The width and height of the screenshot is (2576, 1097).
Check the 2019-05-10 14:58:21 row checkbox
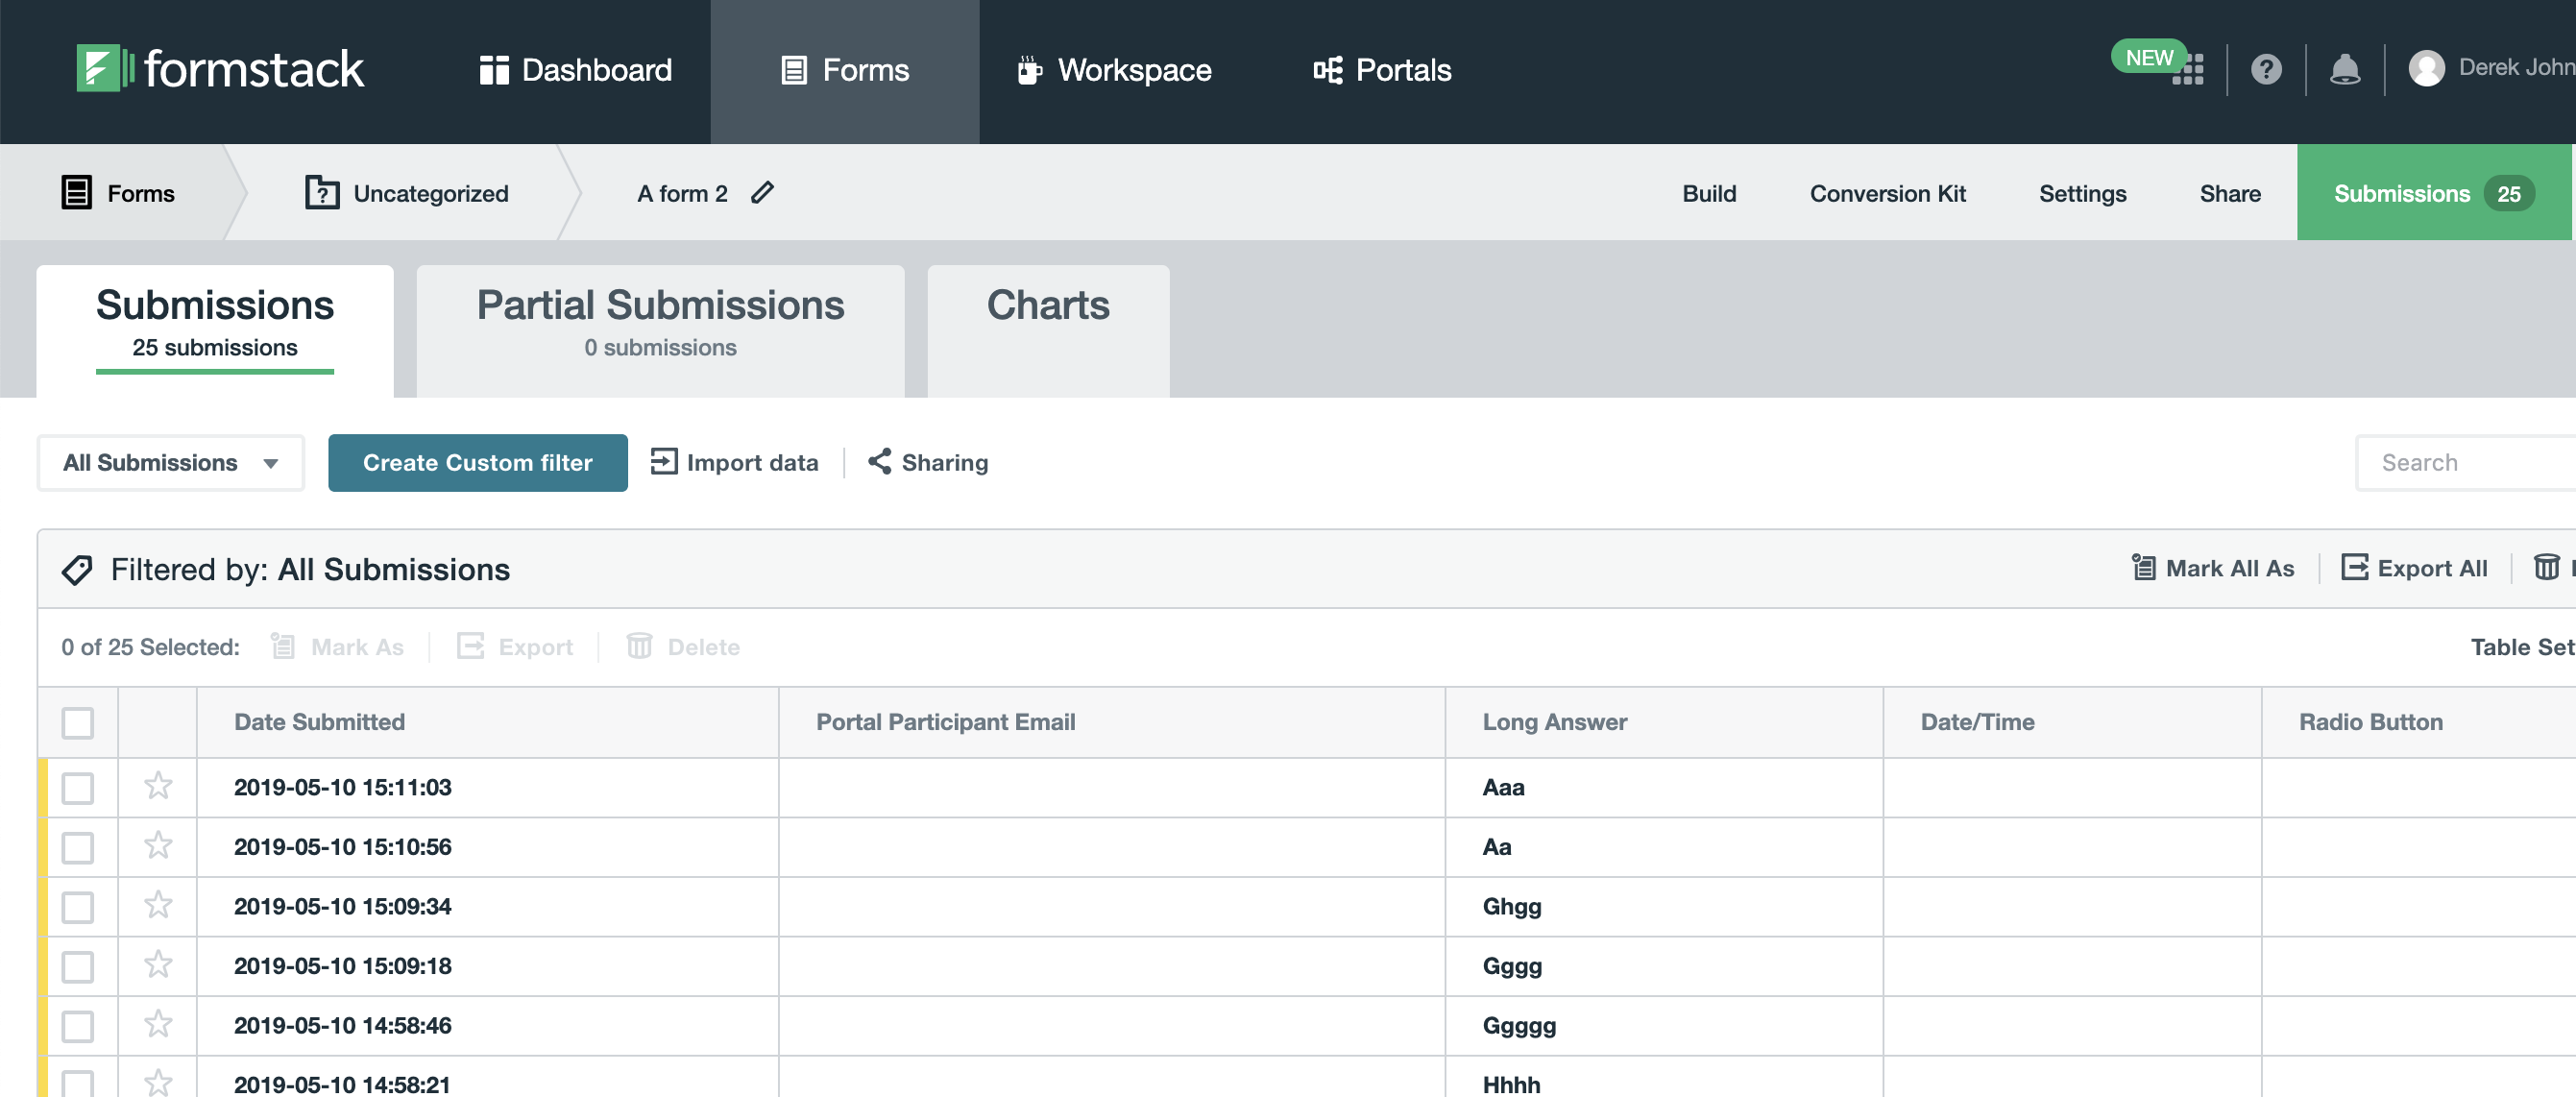[x=78, y=1083]
